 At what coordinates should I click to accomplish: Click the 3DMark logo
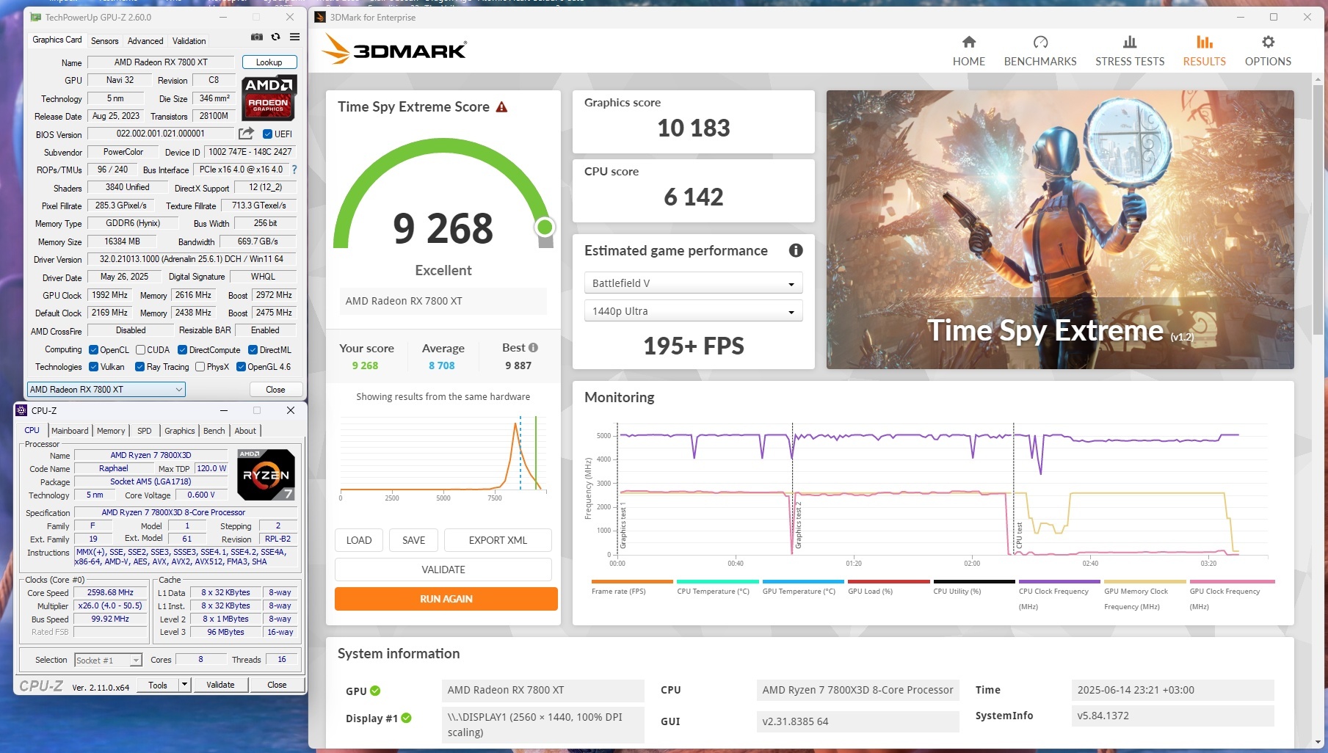[x=394, y=51]
